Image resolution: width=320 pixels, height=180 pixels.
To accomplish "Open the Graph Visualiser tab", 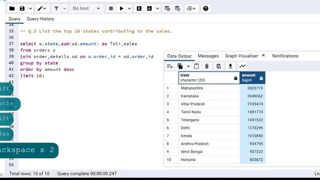I will (x=241, y=56).
